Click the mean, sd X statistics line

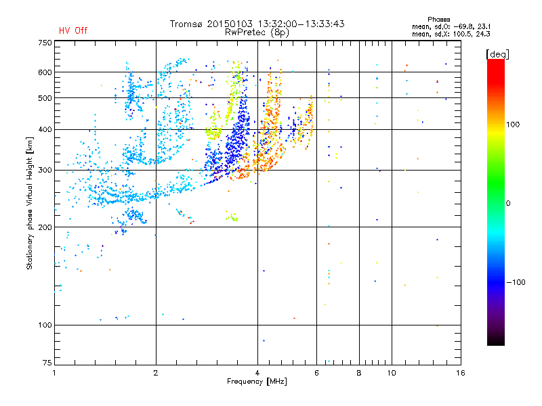click(x=451, y=35)
